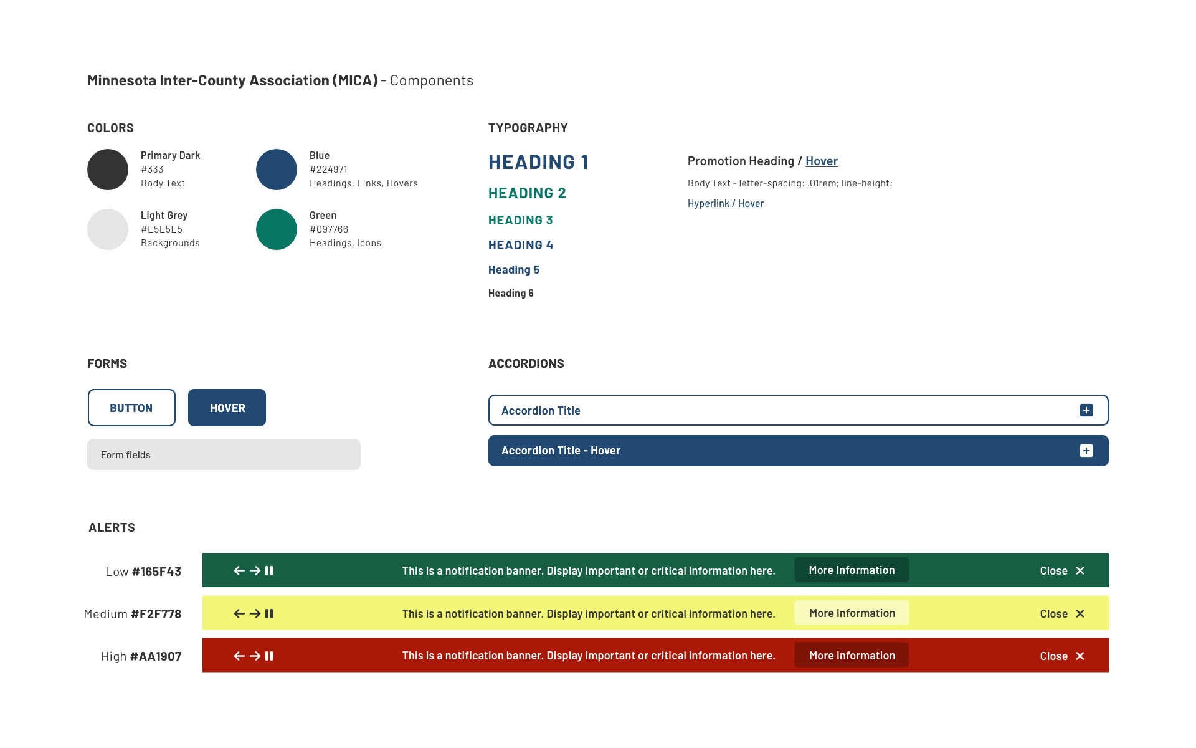The image size is (1196, 748).
Task: Close the yellow Medium alert banner
Action: point(1062,614)
